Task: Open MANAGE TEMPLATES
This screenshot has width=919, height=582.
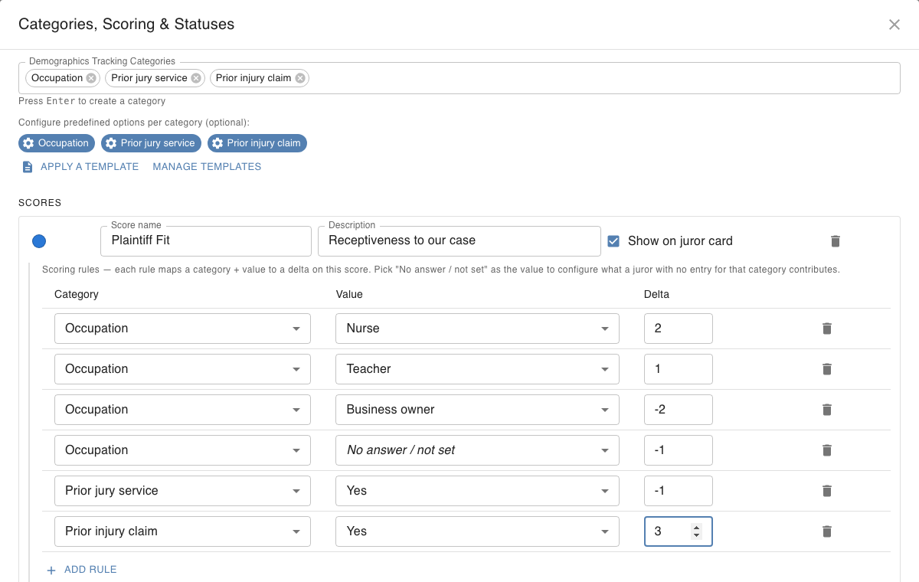Action: pyautogui.click(x=207, y=167)
